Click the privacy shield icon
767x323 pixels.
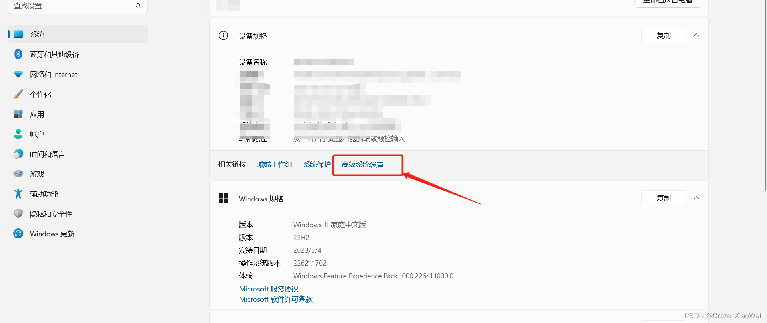(18, 214)
